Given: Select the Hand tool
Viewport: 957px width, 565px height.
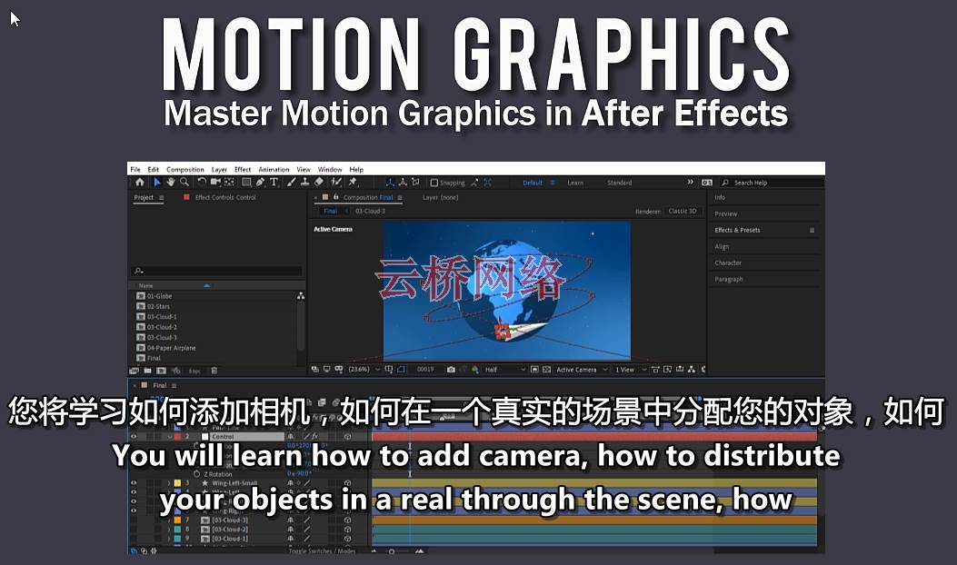Looking at the screenshot, I should coord(171,183).
